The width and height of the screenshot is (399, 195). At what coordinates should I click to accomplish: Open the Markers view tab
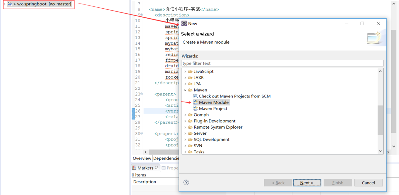[145, 168]
